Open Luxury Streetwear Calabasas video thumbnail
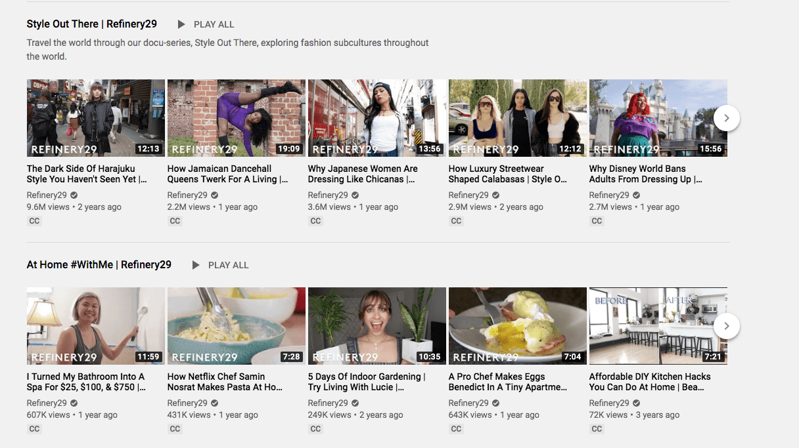Screen dimensions: 799x448 tap(518, 118)
